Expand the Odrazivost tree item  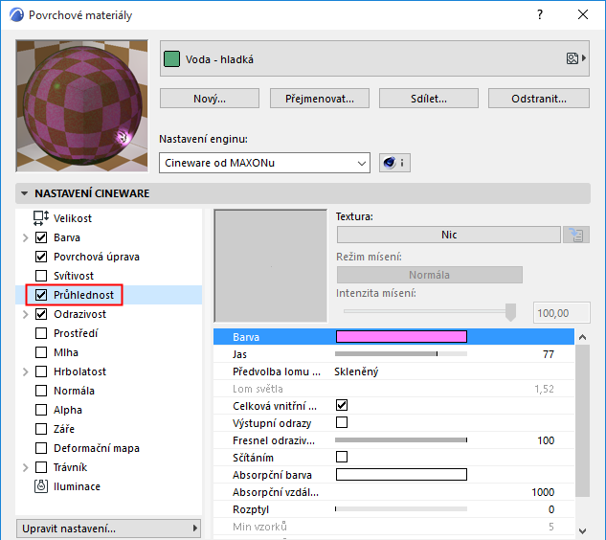coord(26,314)
